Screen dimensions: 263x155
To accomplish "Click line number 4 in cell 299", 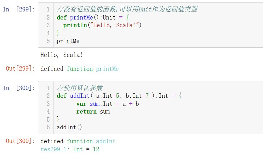I will point(48,33).
